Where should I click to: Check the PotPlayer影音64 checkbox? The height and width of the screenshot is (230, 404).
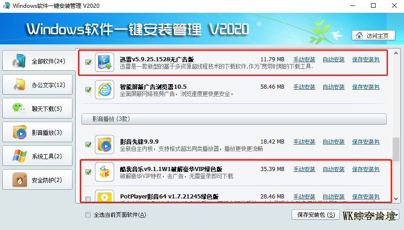pos(88,199)
